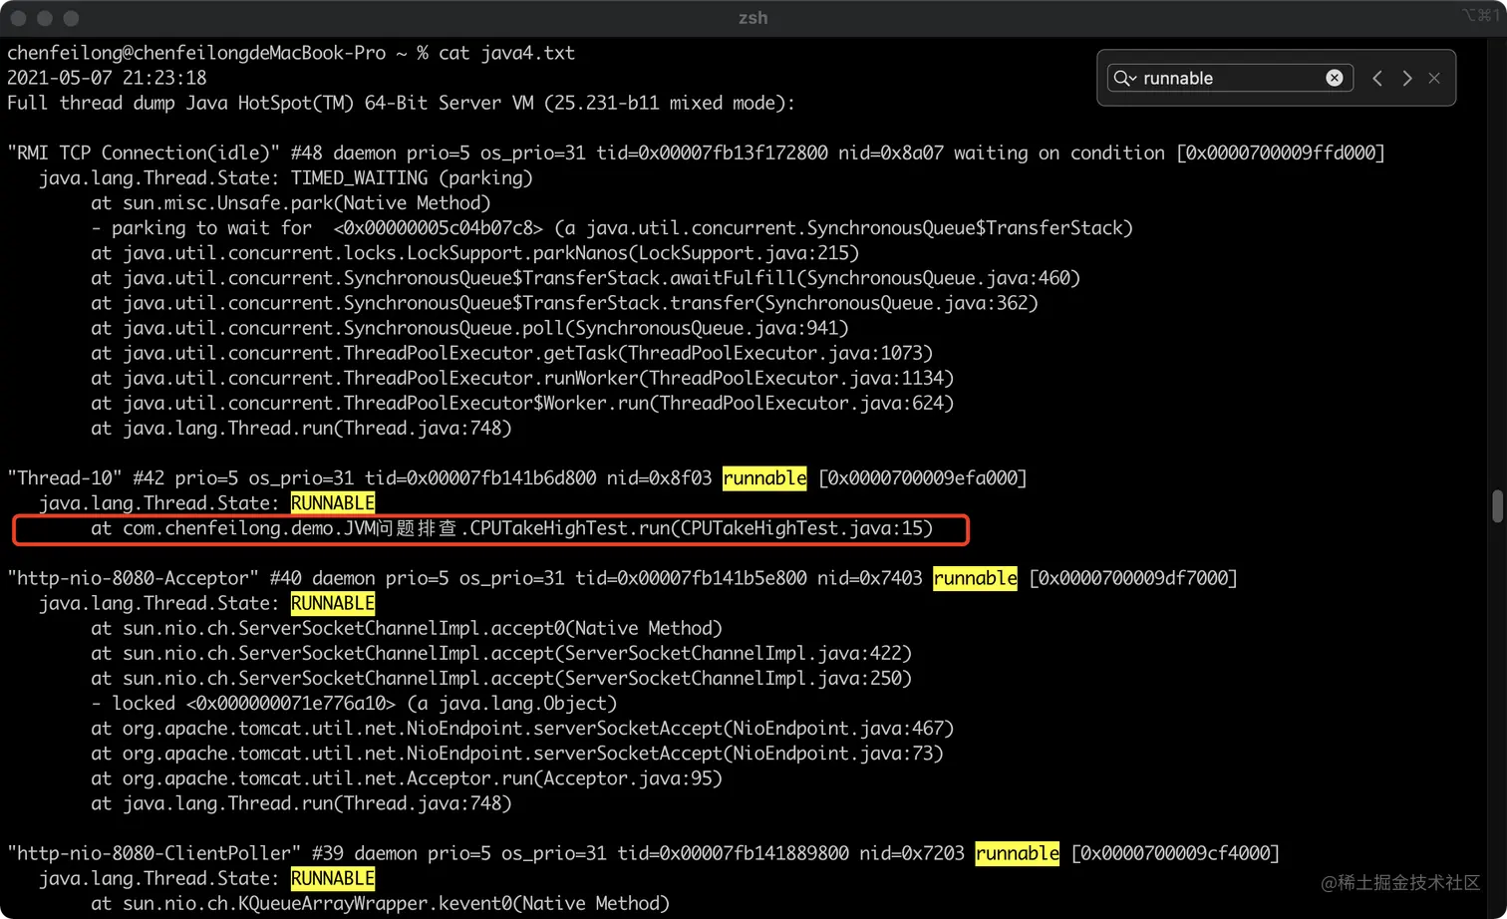Screen dimensions: 1507x919
Task: Click the Full thread dump header line
Action: coord(401,103)
